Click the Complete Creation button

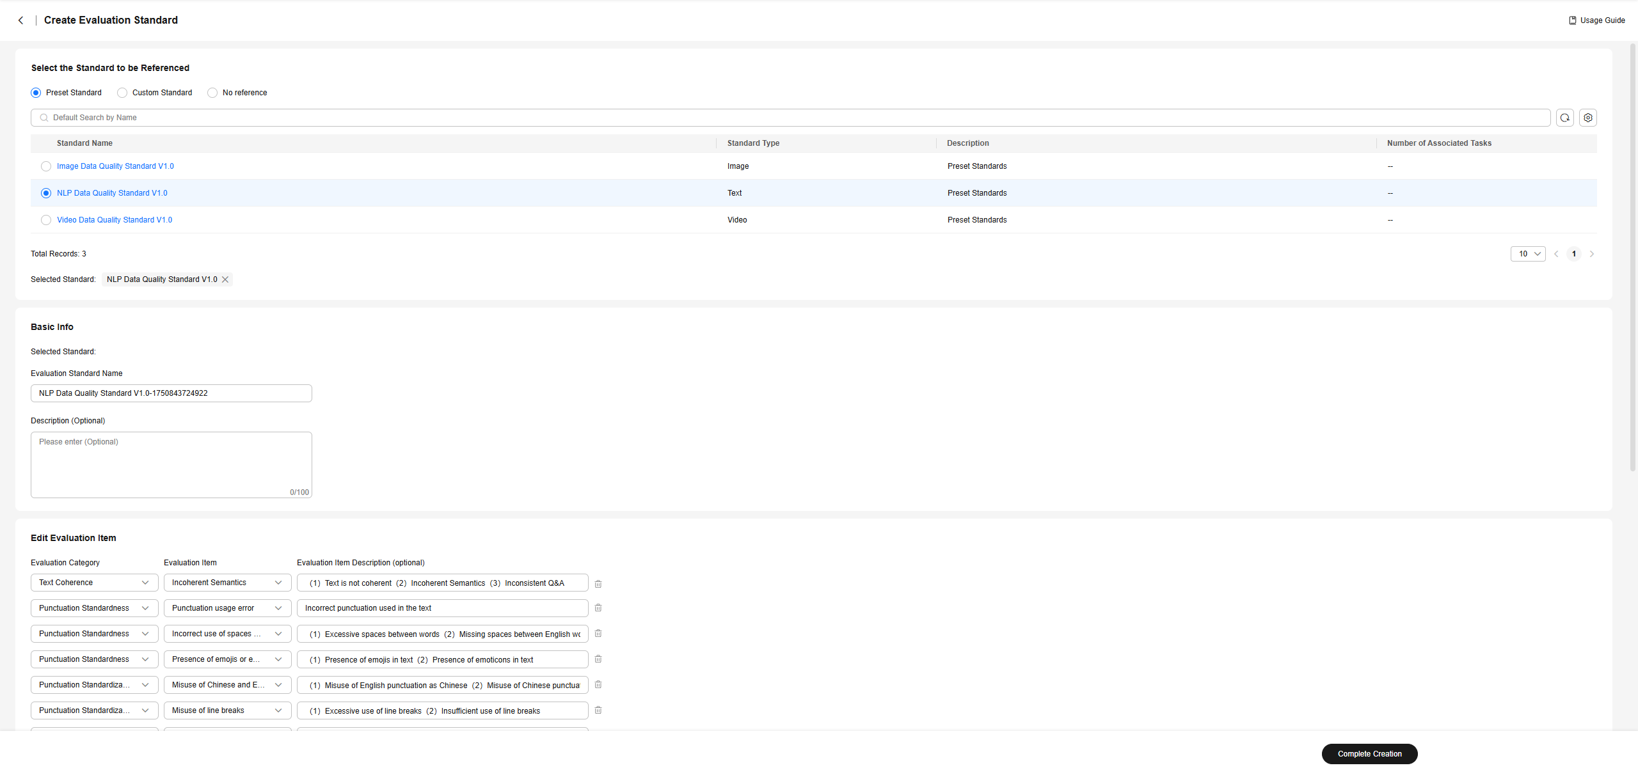tap(1369, 754)
